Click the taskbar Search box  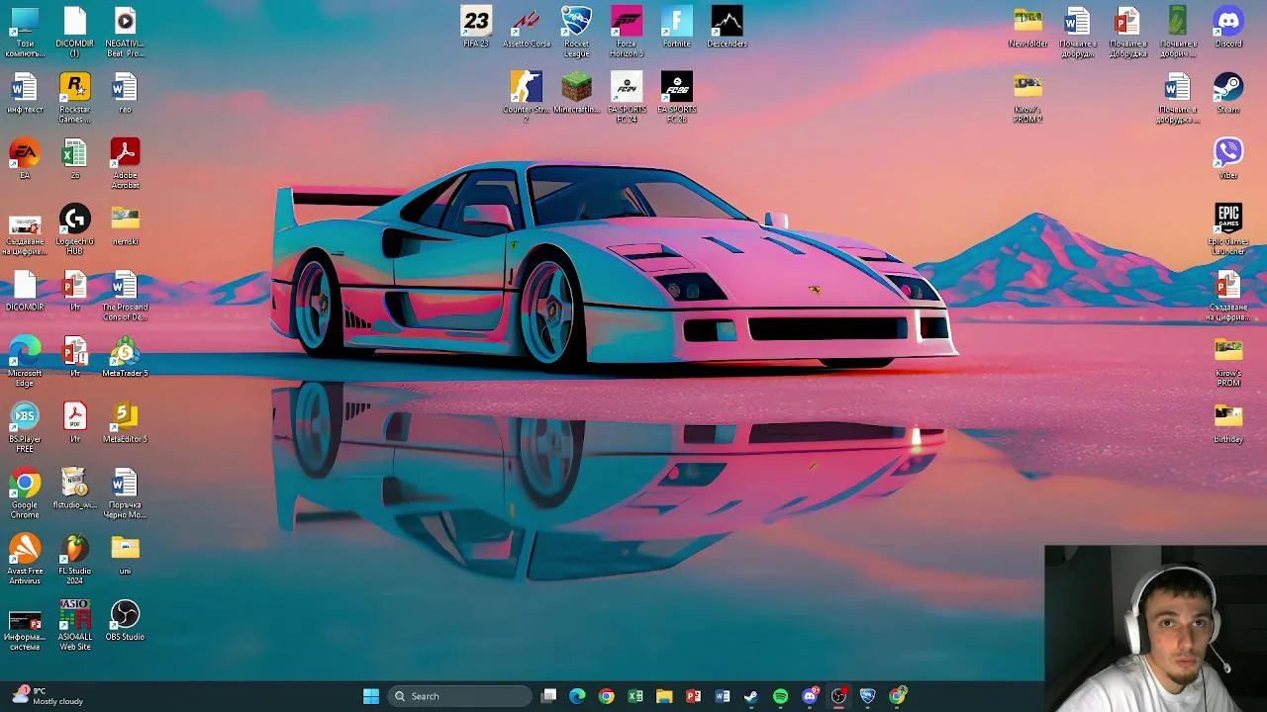[459, 696]
